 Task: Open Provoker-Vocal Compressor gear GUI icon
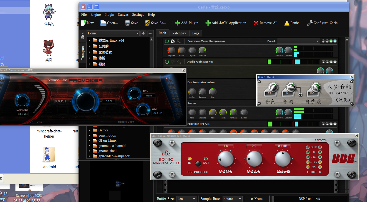coord(173,41)
